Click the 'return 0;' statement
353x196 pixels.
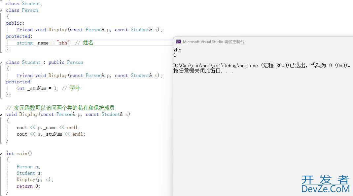28,186
